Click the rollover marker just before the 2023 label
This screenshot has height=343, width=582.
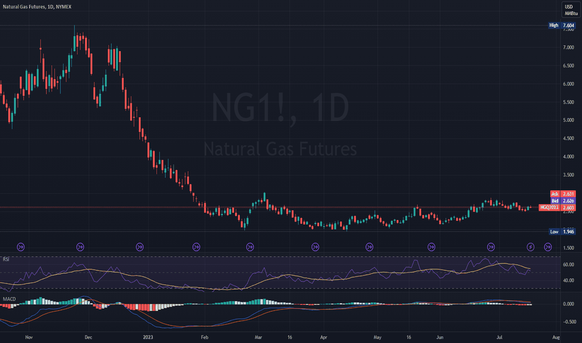coord(139,247)
